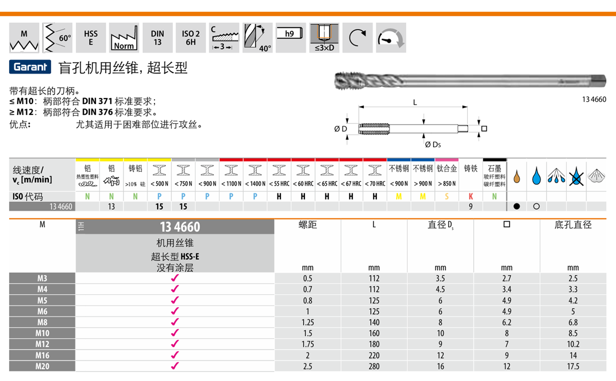Click the HSS E material icon
Image resolution: width=616 pixels, height=381 pixels.
[91, 37]
